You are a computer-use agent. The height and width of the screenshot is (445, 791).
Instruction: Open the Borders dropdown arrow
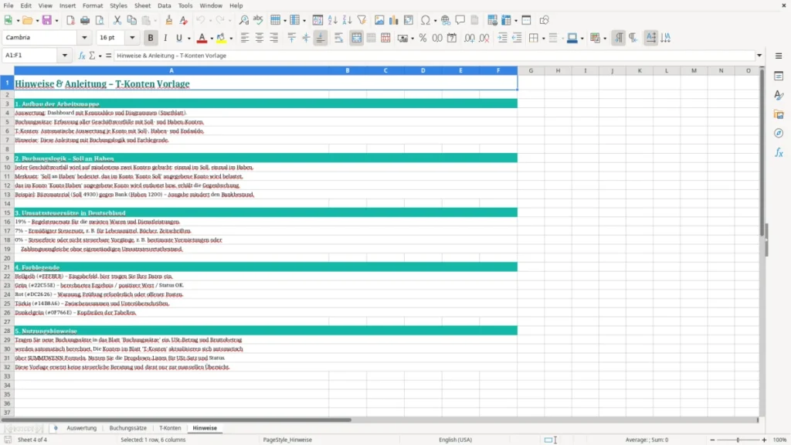pos(543,39)
